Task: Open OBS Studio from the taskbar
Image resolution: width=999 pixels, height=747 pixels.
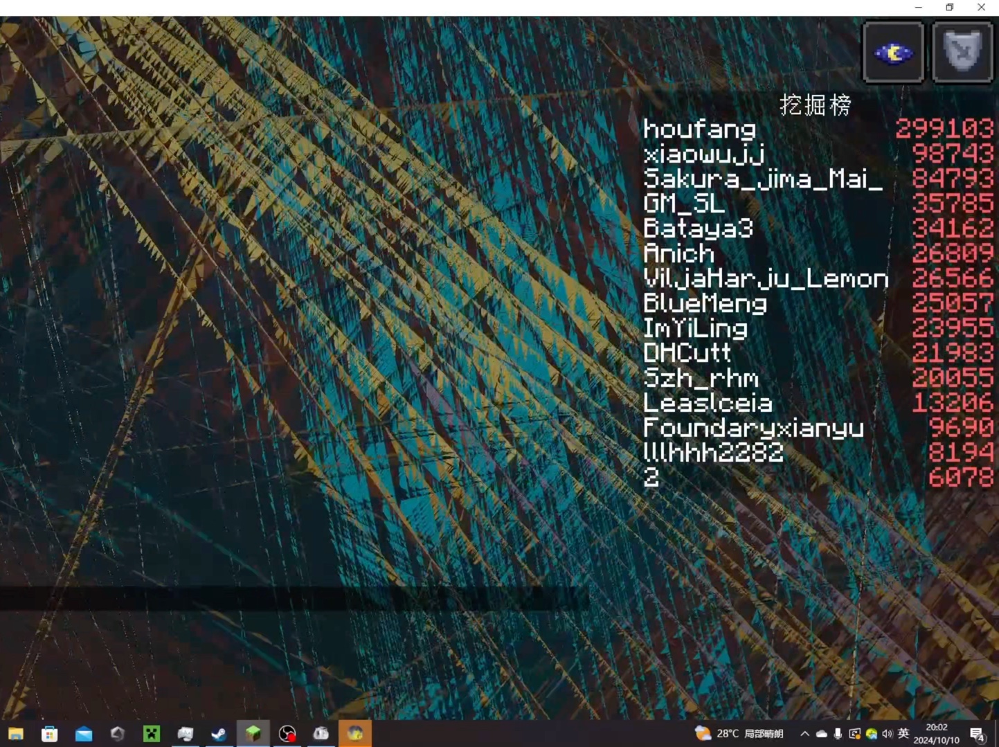Action: (x=287, y=734)
